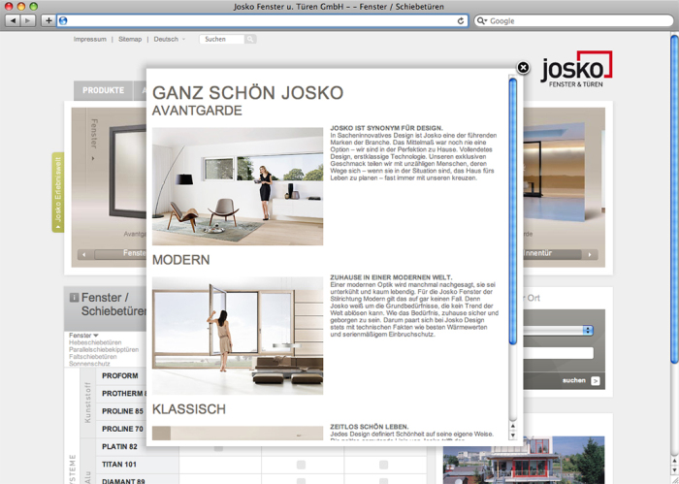Click 'JOSKO IST SYNONYM FÜR DESIGN.' heading
This screenshot has height=484, width=679.
387,128
